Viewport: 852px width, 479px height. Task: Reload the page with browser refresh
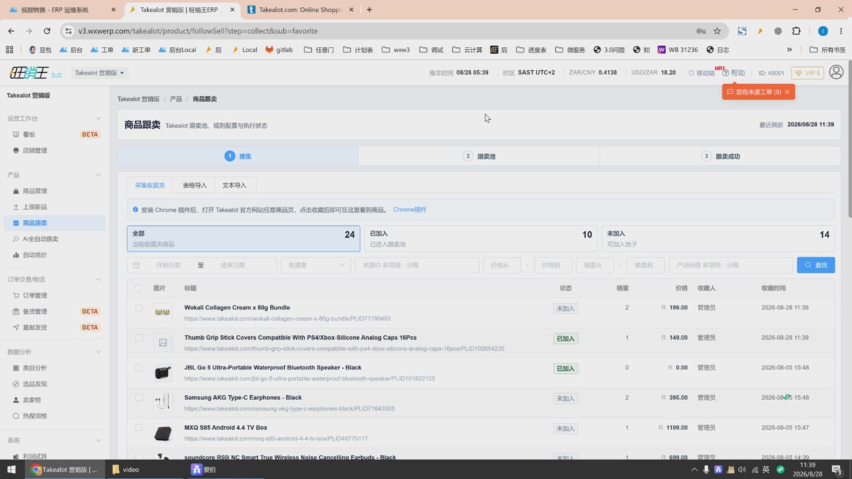click(x=47, y=31)
